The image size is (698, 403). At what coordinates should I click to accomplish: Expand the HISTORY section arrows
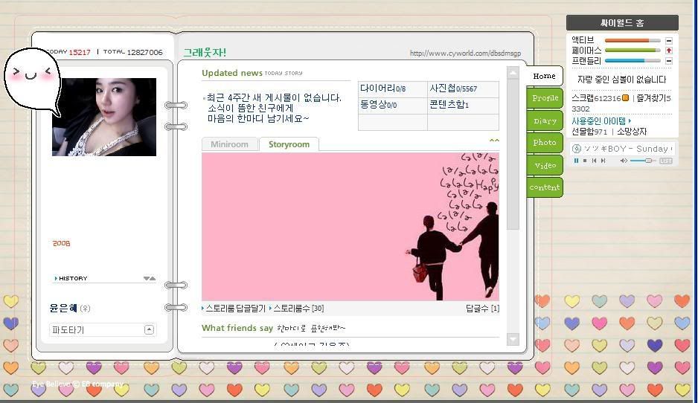[149, 279]
